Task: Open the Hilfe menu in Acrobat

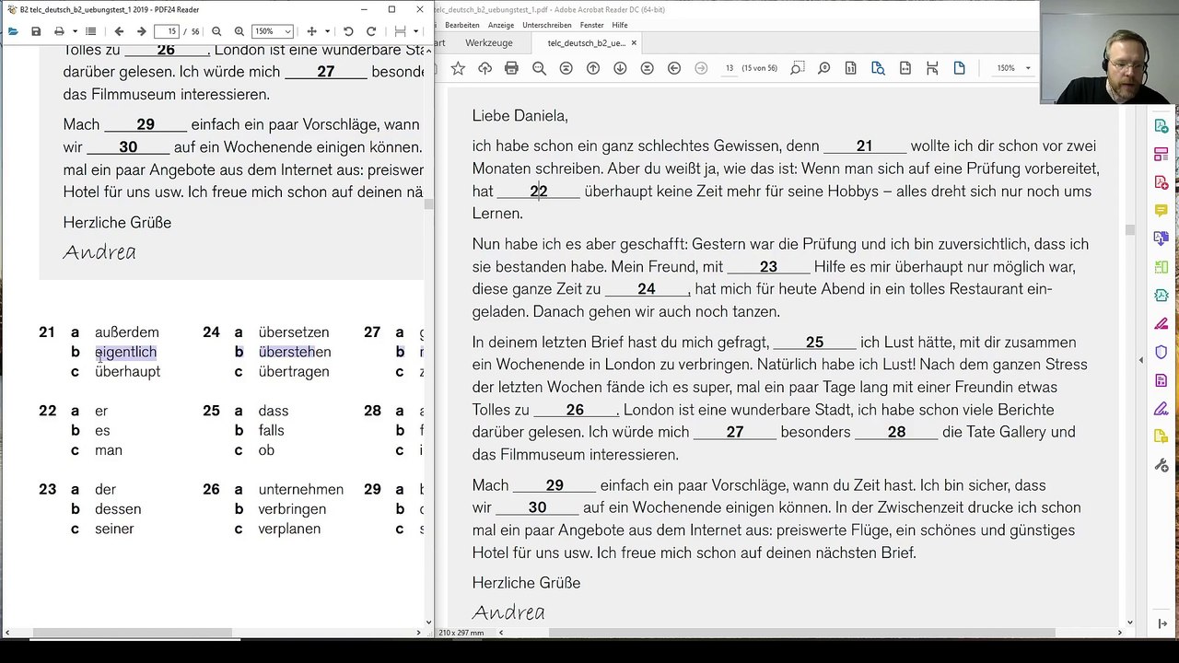Action: (620, 25)
